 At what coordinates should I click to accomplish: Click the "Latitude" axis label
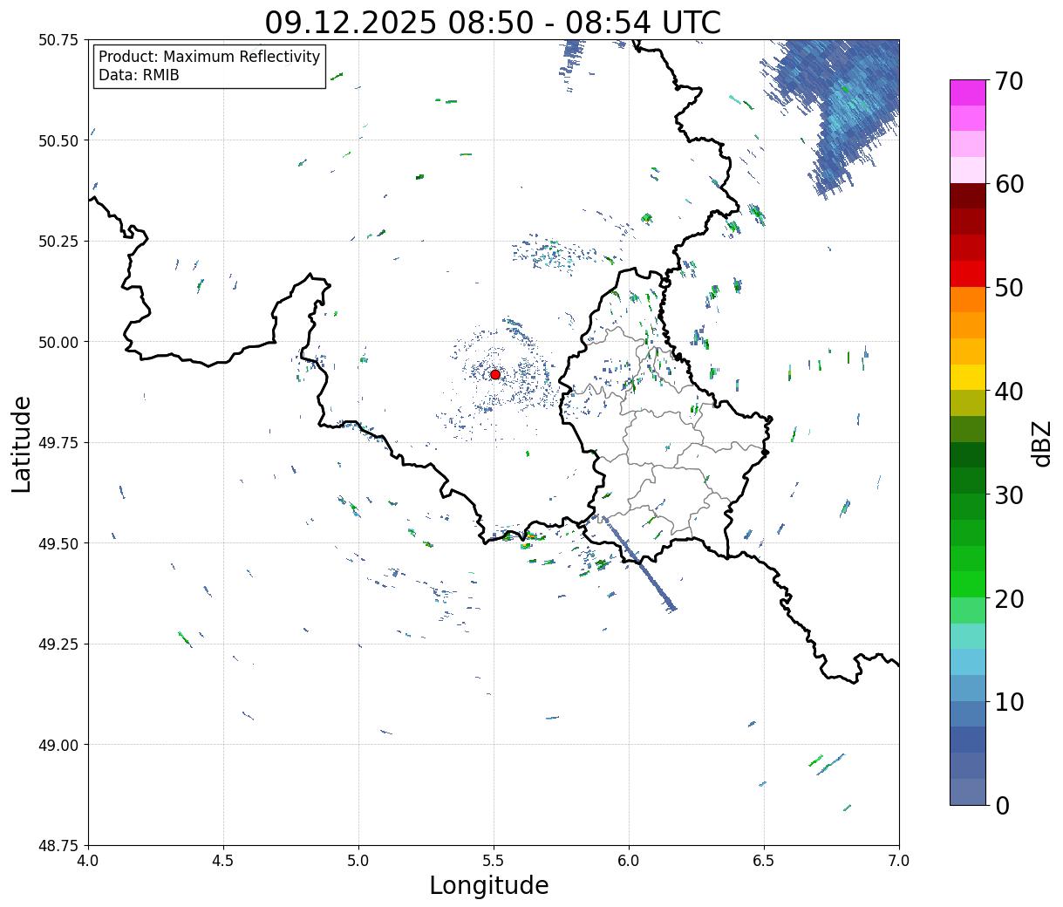point(22,444)
